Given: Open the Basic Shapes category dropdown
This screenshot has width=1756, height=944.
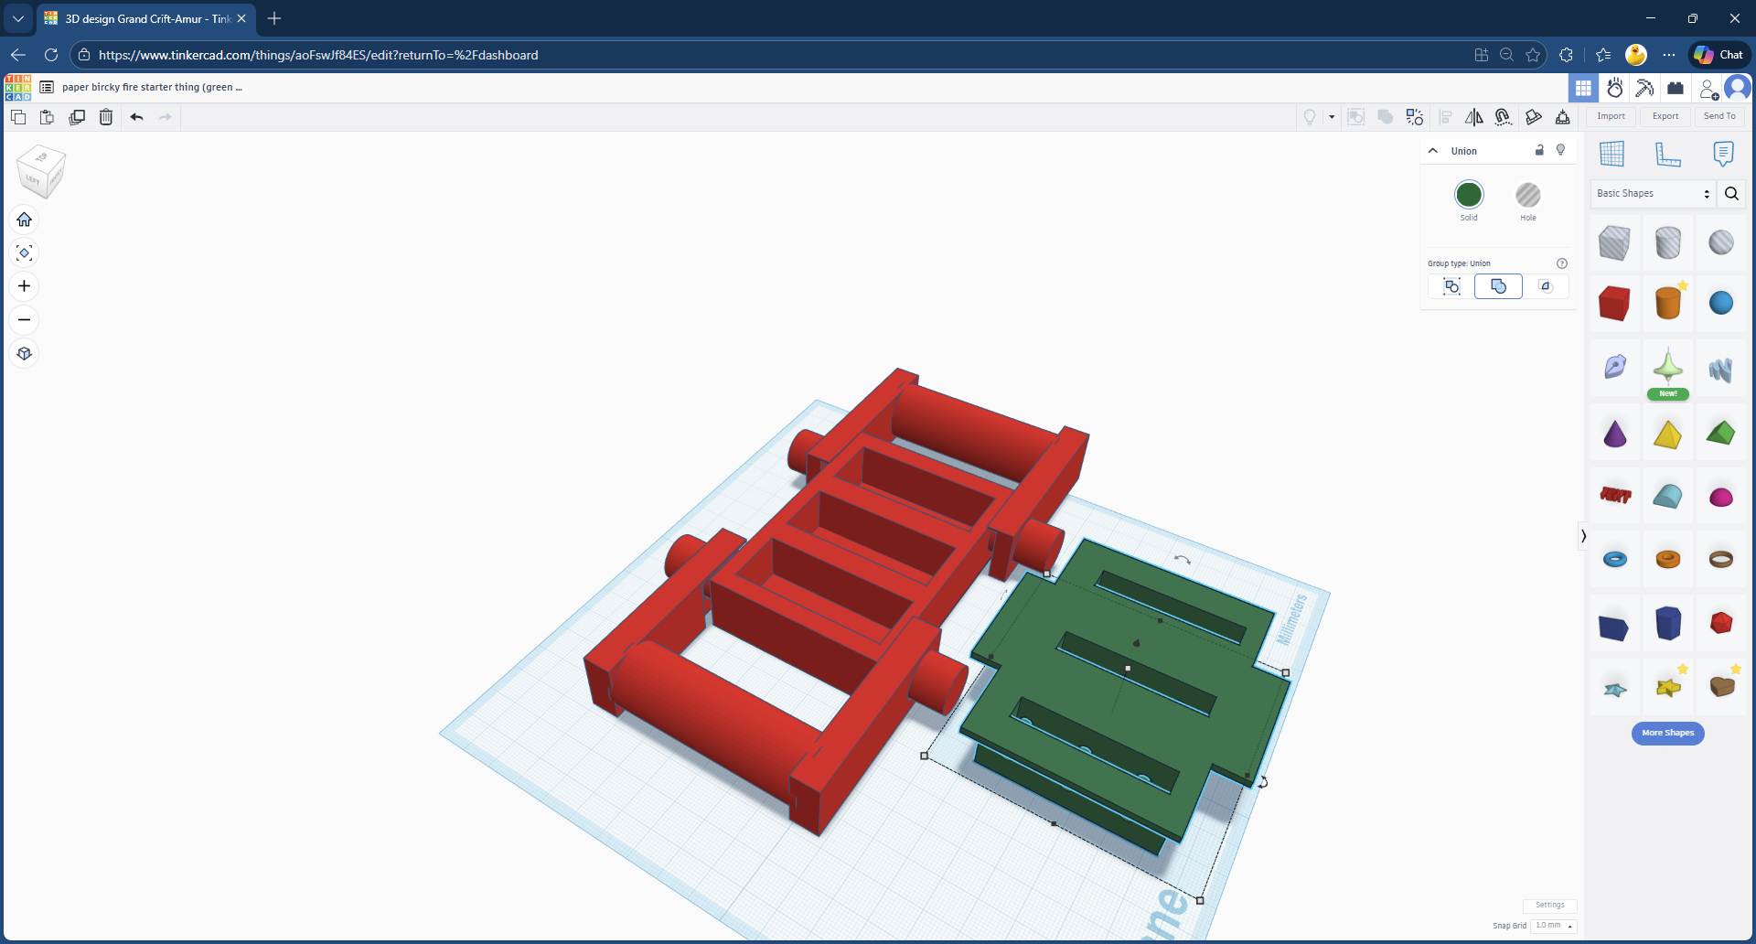Looking at the screenshot, I should (x=1654, y=194).
